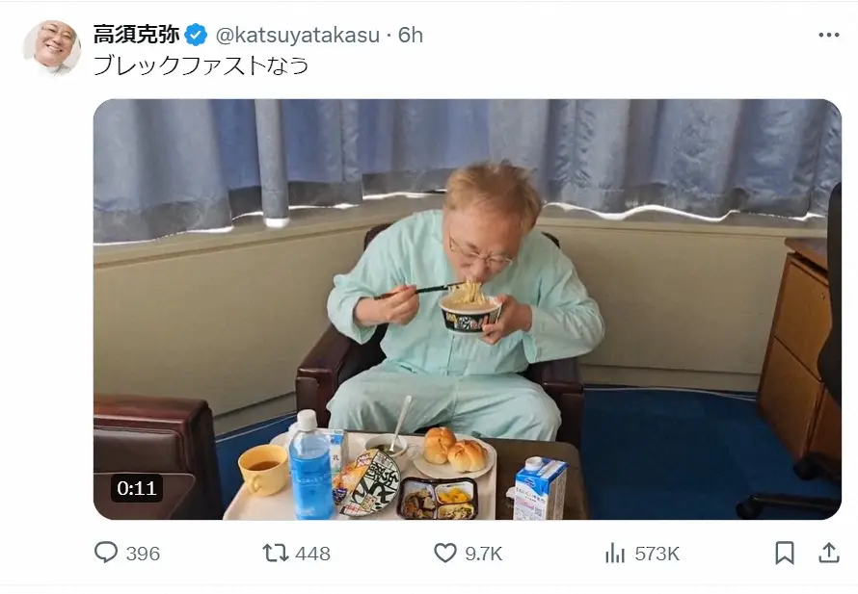This screenshot has height=594, width=858.
Task: Open the 6h timestamp permalink
Action: 411,35
